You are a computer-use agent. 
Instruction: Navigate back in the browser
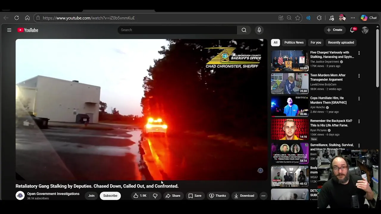tap(6, 18)
